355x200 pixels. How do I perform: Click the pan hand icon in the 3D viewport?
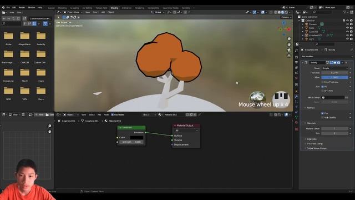(289, 44)
